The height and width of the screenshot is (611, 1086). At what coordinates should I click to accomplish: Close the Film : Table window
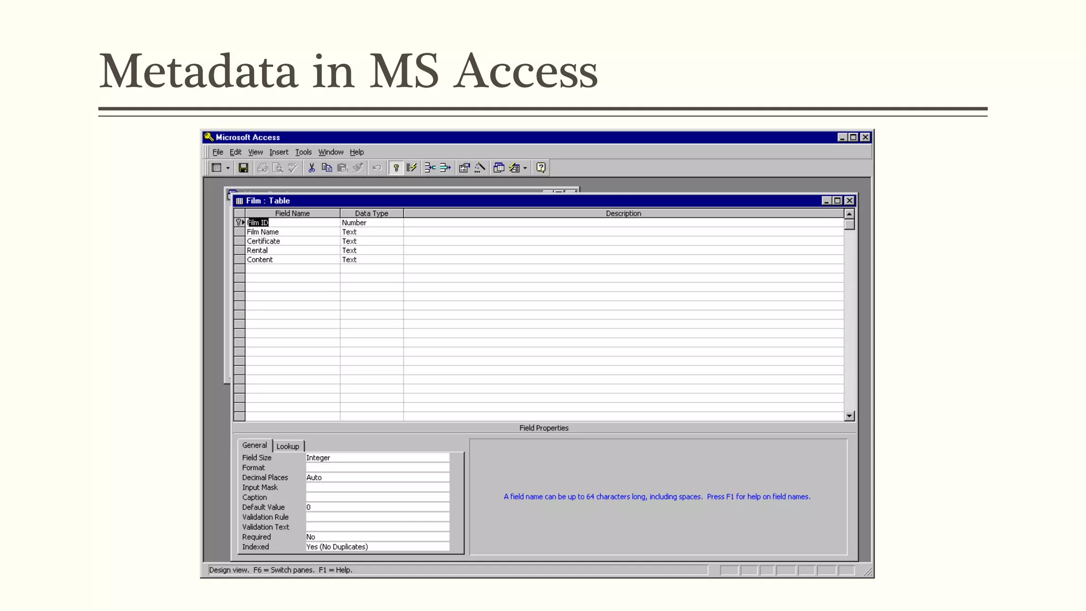(x=849, y=200)
